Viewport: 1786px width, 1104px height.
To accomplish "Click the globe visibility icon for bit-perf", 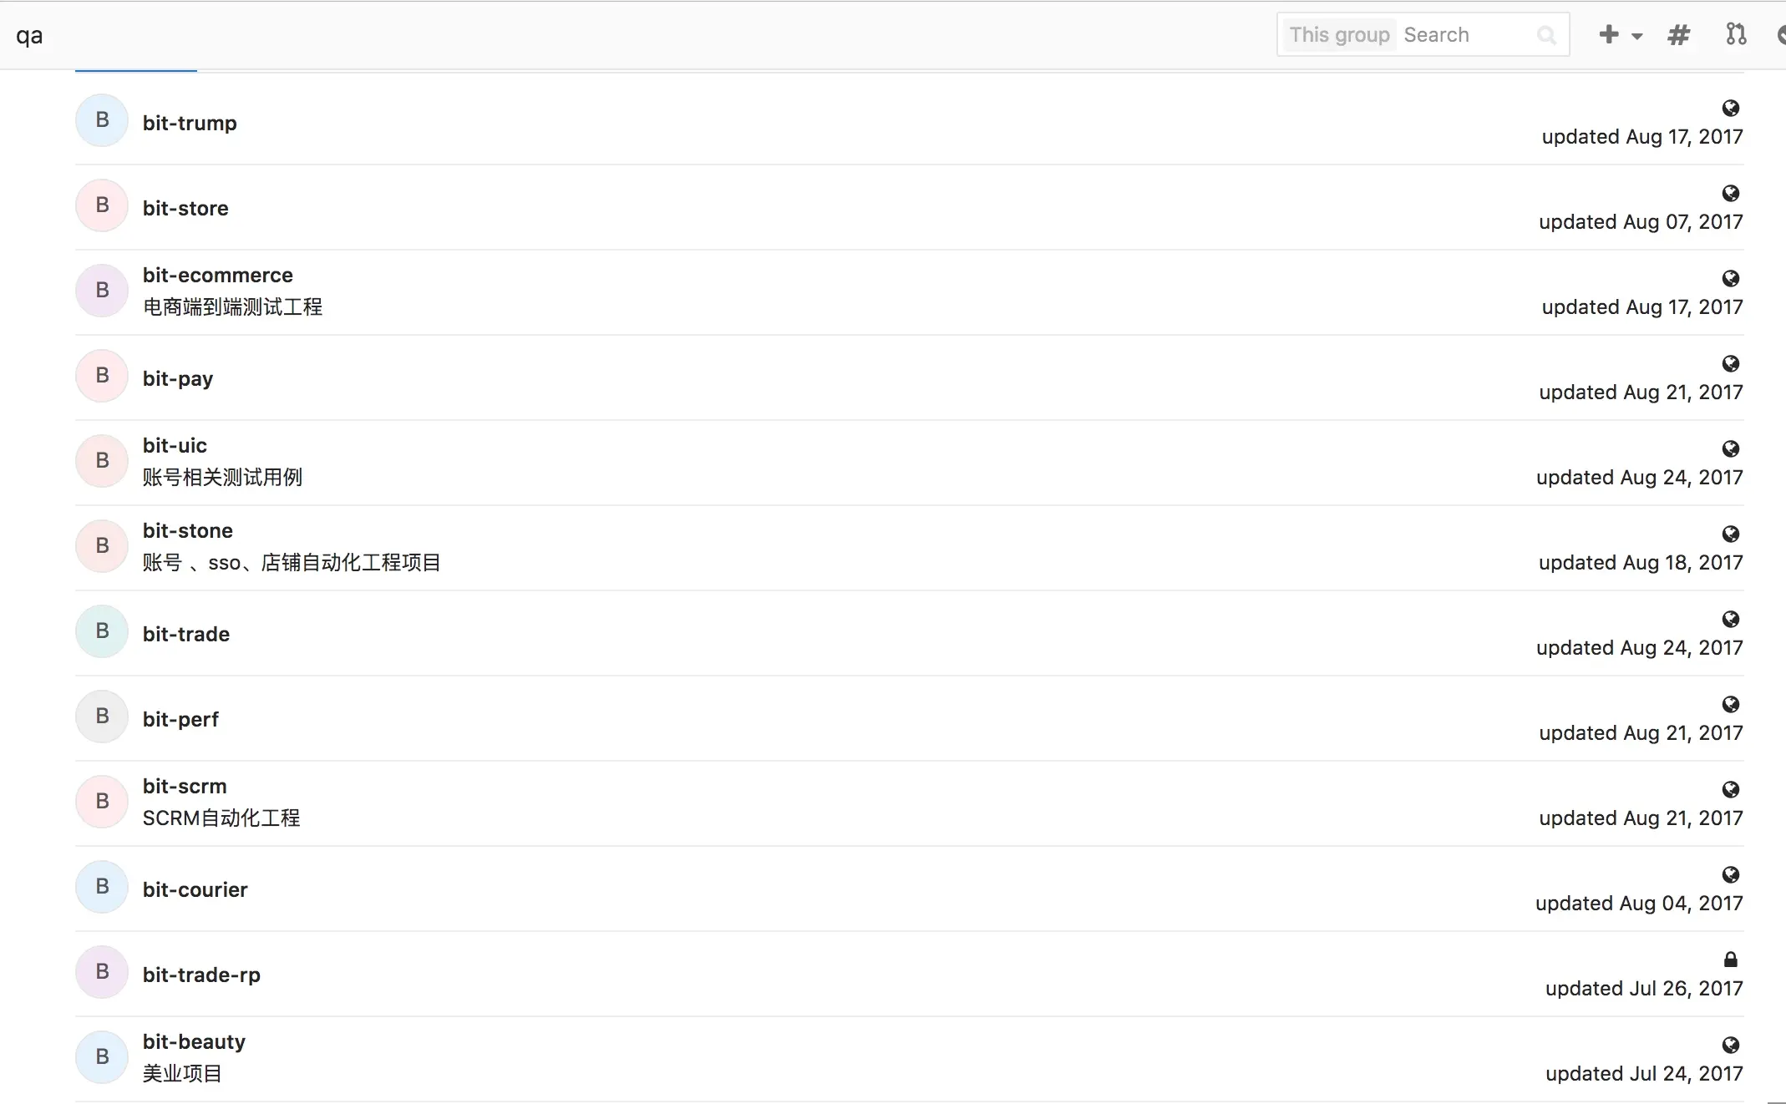I will tap(1730, 705).
